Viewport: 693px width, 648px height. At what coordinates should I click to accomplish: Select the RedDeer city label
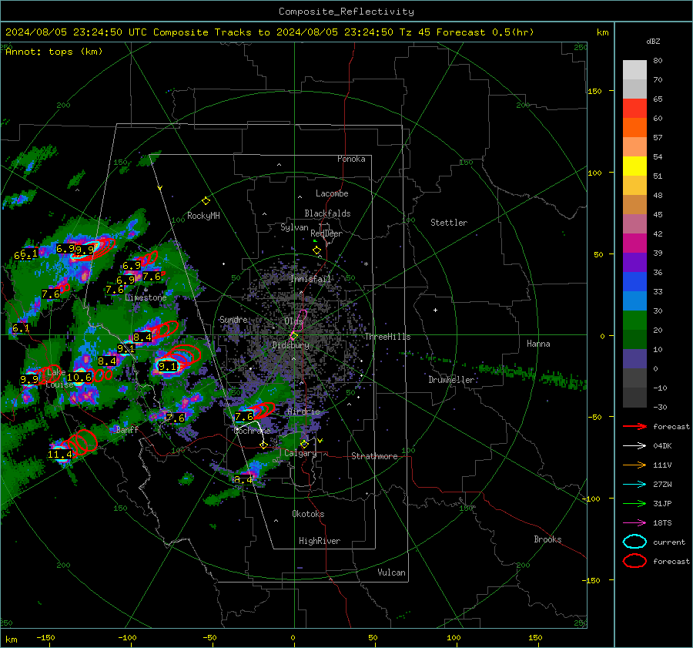click(x=326, y=233)
